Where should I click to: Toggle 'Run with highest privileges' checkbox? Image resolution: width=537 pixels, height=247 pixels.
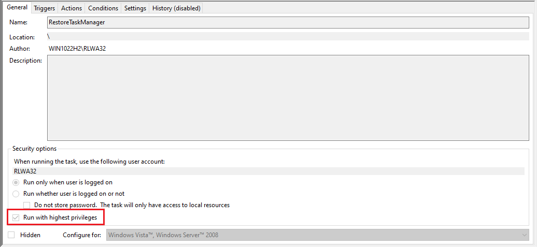coord(16,217)
